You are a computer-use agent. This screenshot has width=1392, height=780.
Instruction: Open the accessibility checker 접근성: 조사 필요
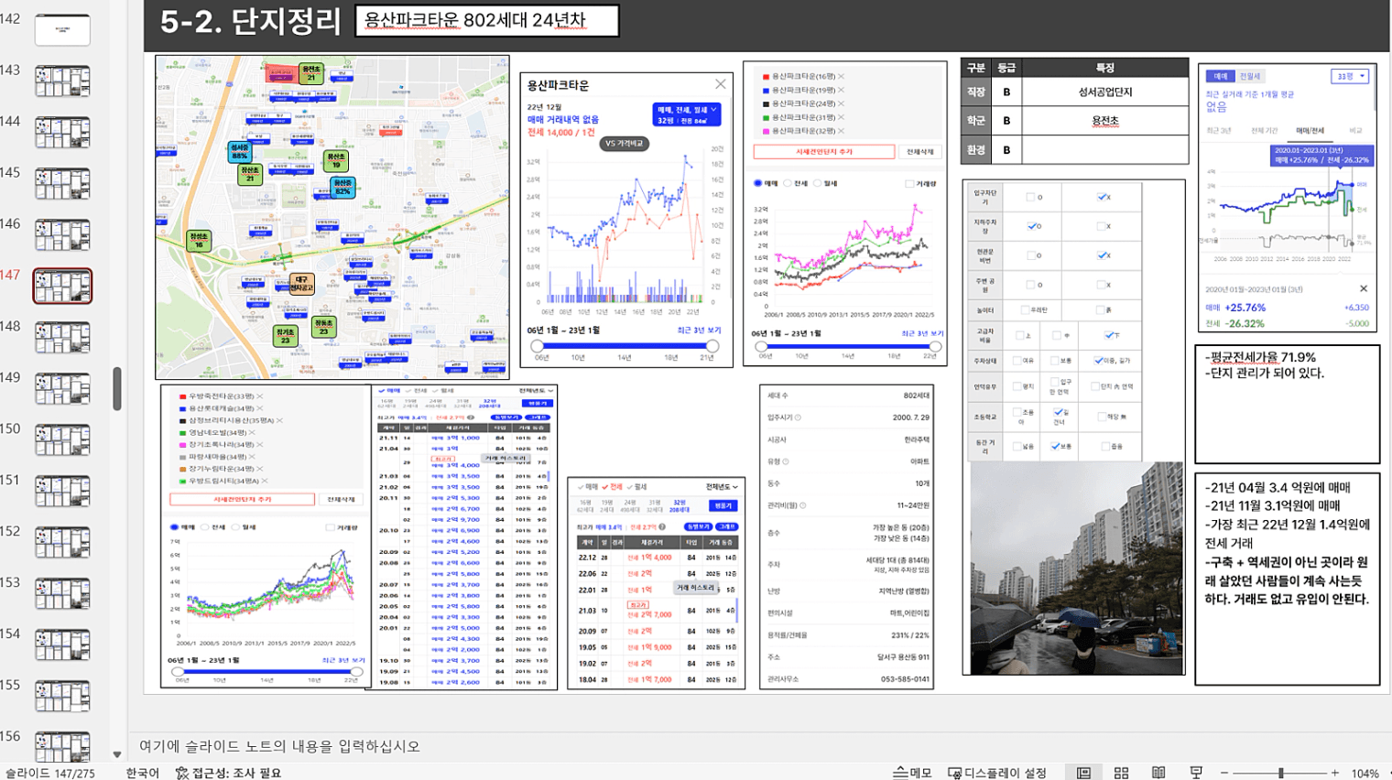228,773
